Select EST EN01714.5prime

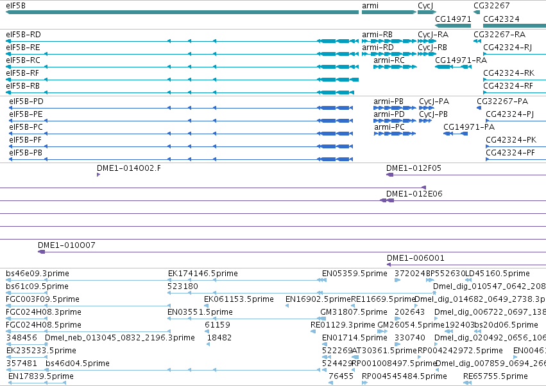tap(324, 344)
